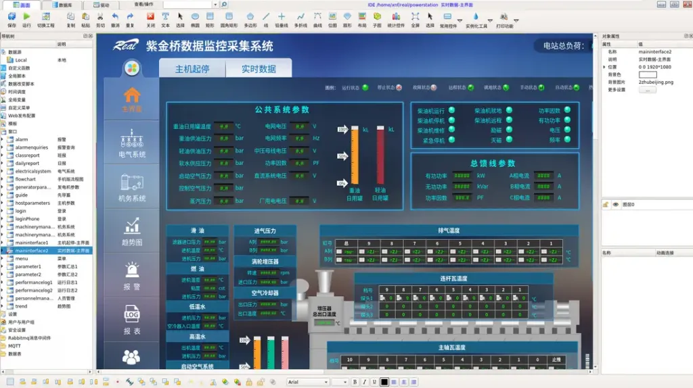Switch to the 数据库 tab

[x=62, y=5]
